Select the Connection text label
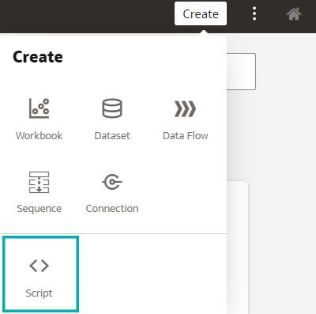Screen dimensions: 316x314 click(112, 209)
